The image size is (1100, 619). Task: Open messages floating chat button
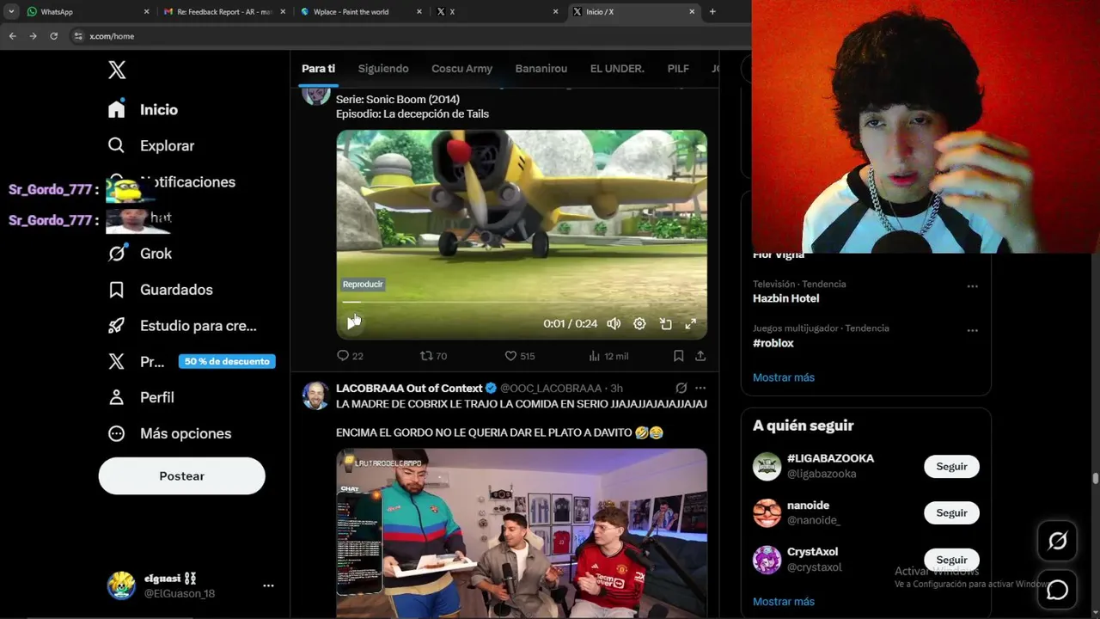pos(1057,590)
